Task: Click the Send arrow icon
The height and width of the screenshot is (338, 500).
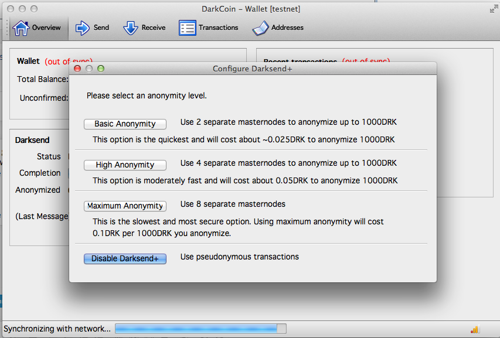Action: 83,28
